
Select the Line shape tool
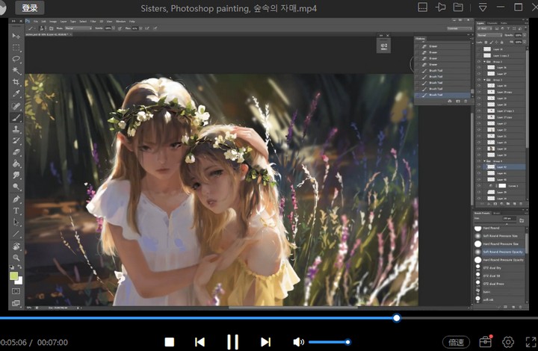tap(16, 234)
